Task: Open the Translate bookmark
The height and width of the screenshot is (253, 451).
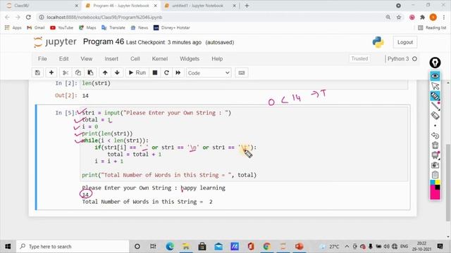Action: coord(113,28)
